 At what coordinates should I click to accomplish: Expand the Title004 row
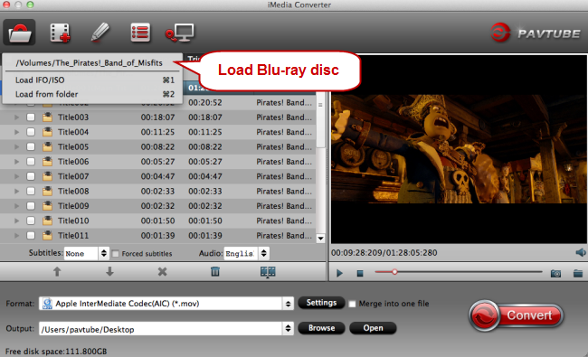[x=16, y=132]
